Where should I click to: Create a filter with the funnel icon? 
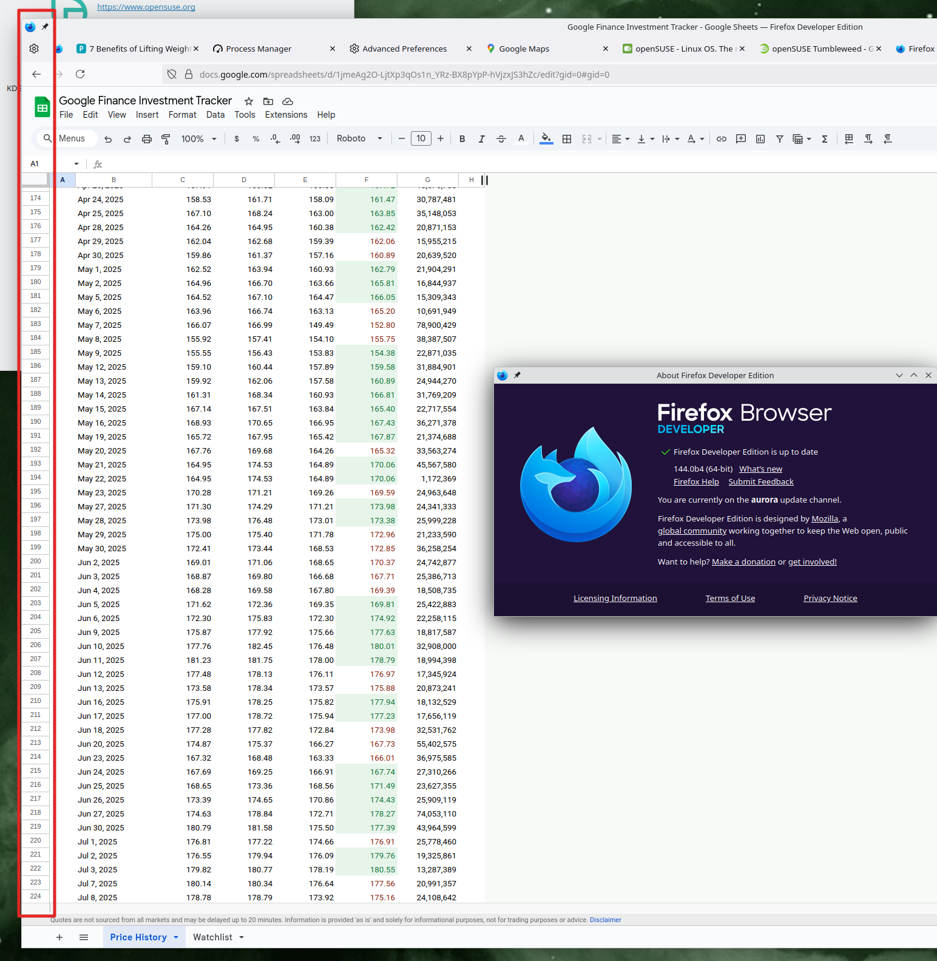click(x=780, y=139)
